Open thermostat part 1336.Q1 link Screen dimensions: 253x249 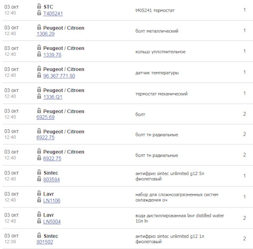point(53,97)
